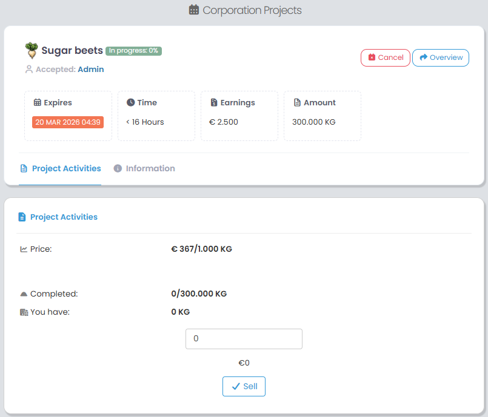Viewport: 488px width, 417px height.
Task: Click the building icon beside You have
Action: tap(24, 312)
